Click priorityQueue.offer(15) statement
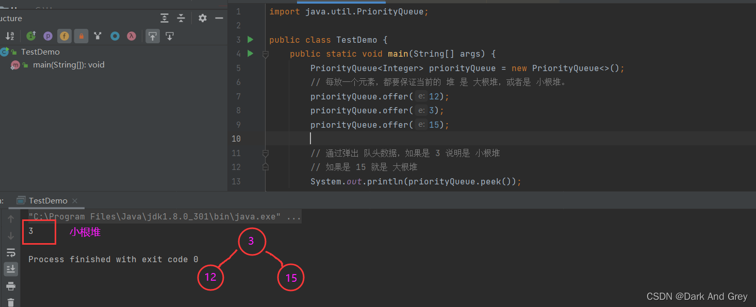Image resolution: width=756 pixels, height=307 pixels. pyautogui.click(x=380, y=125)
